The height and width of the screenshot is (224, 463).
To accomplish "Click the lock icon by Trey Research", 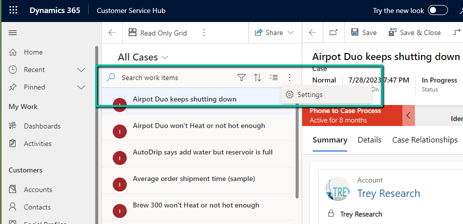I will coord(331,213).
